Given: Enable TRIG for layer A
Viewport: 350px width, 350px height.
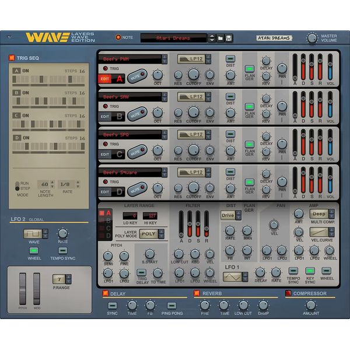Looking at the screenshot, I should (105, 68).
